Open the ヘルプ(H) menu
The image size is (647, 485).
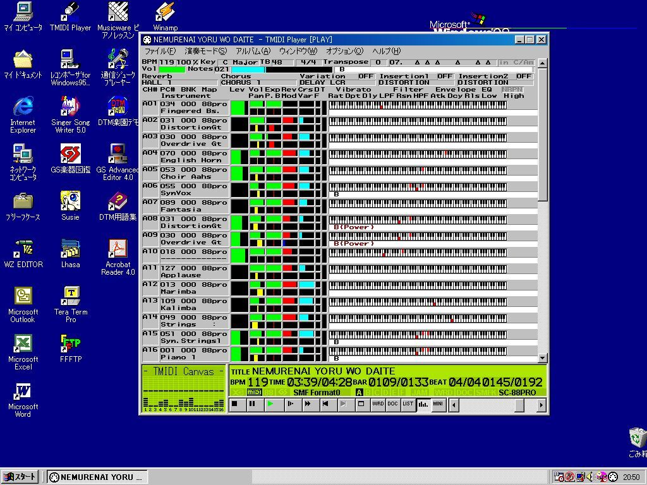pyautogui.click(x=386, y=51)
